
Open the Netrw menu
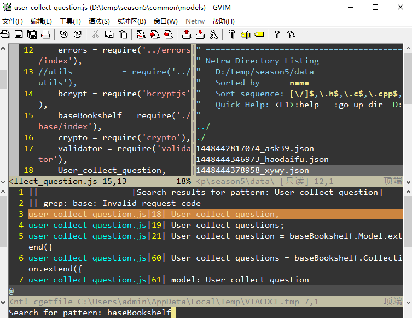click(195, 21)
